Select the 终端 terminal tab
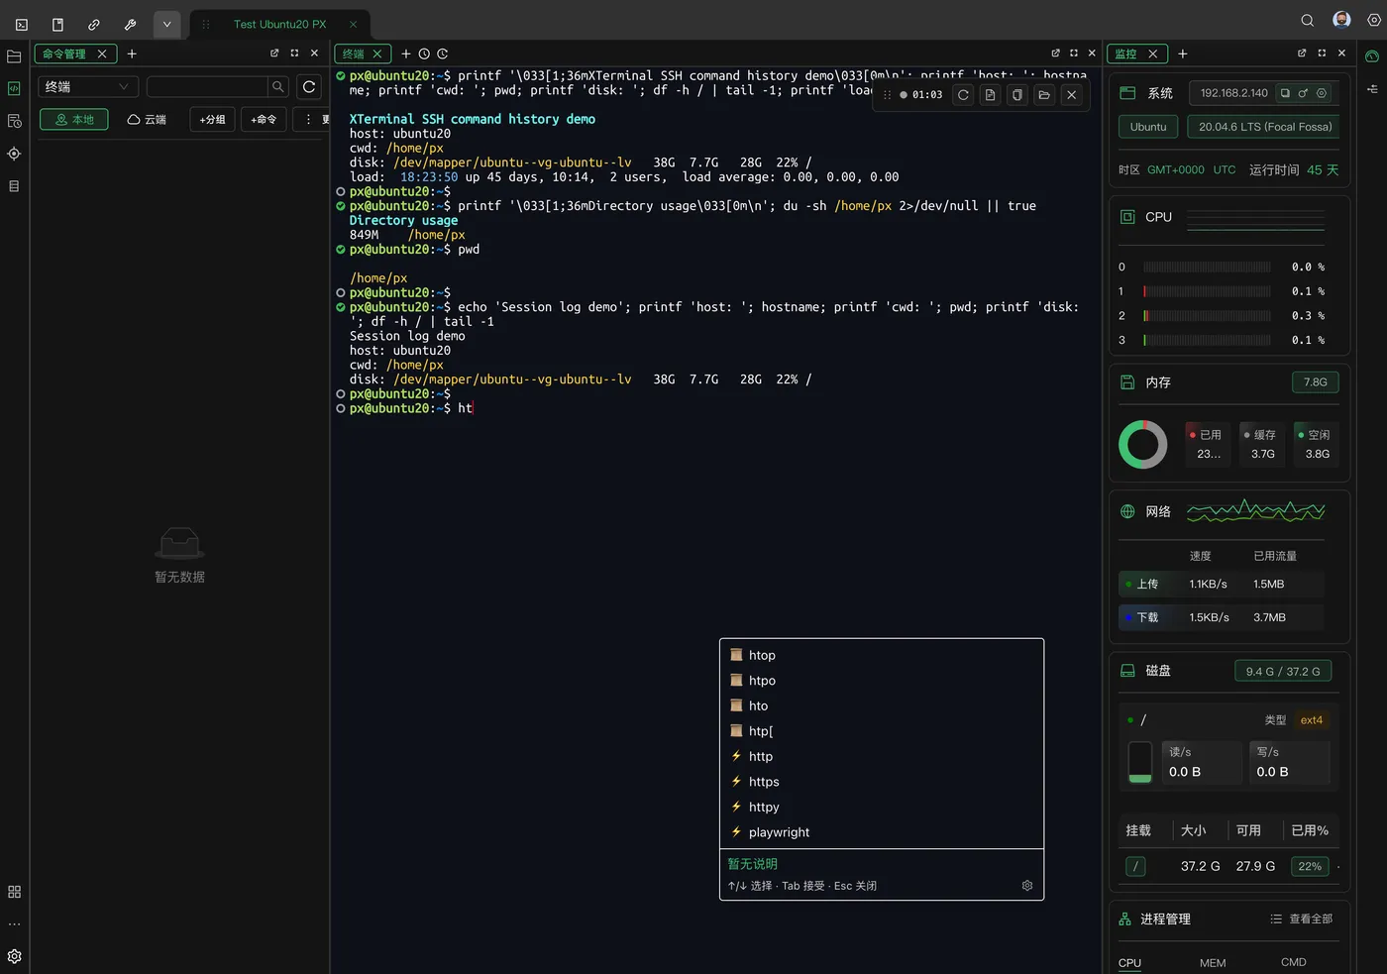The image size is (1387, 974). tap(363, 54)
